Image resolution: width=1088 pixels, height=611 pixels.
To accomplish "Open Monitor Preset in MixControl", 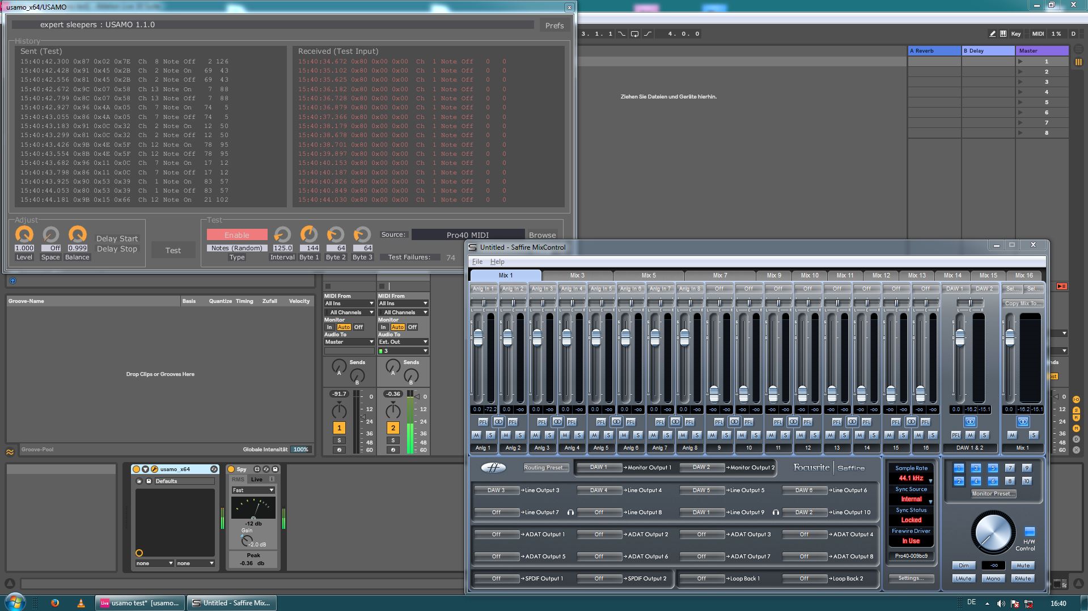I will pos(993,494).
